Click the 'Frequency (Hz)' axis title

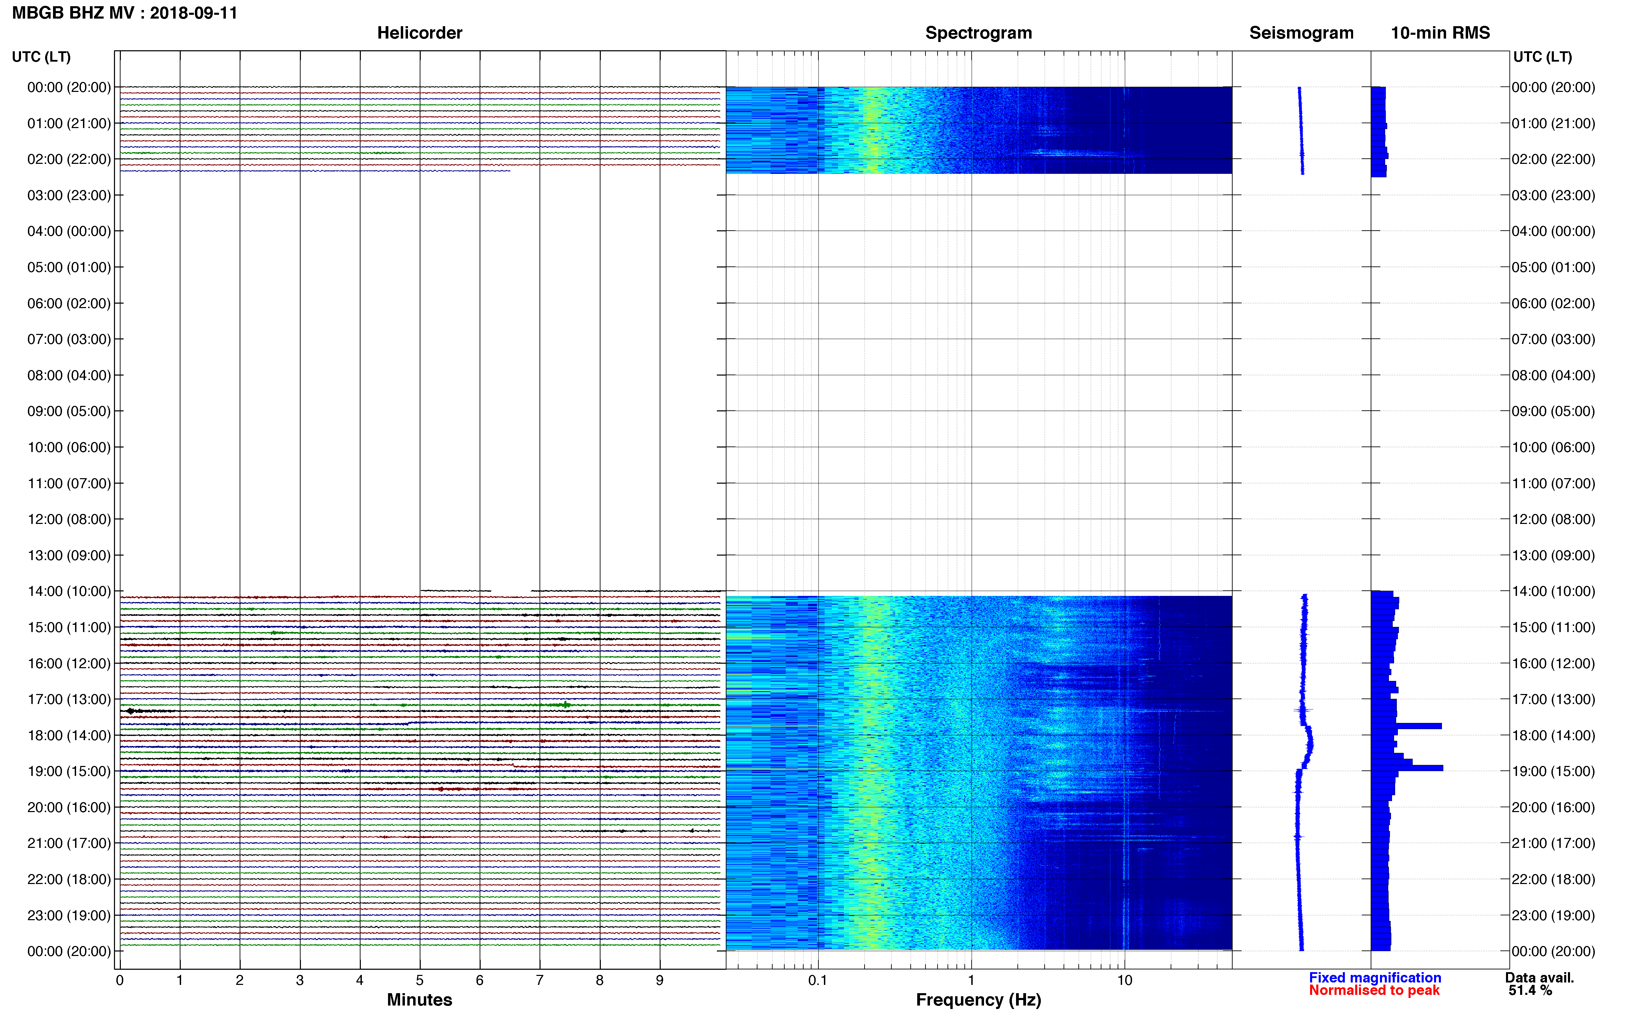tap(978, 1000)
